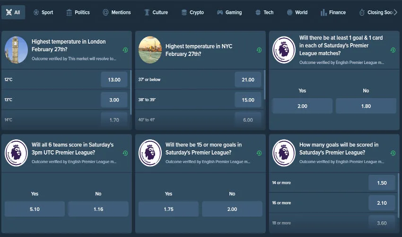The height and width of the screenshot is (237, 402).
Task: Click the goals scored outcomes scrollbar
Action: click(x=398, y=195)
